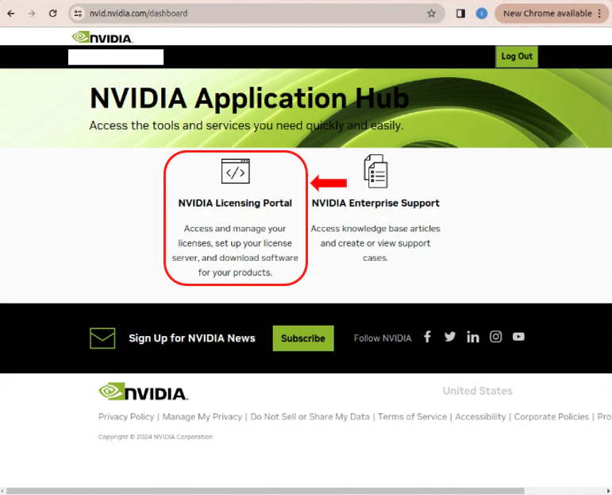Open NVIDIA's LinkedIn page icon
The image size is (612, 495).
coord(472,337)
